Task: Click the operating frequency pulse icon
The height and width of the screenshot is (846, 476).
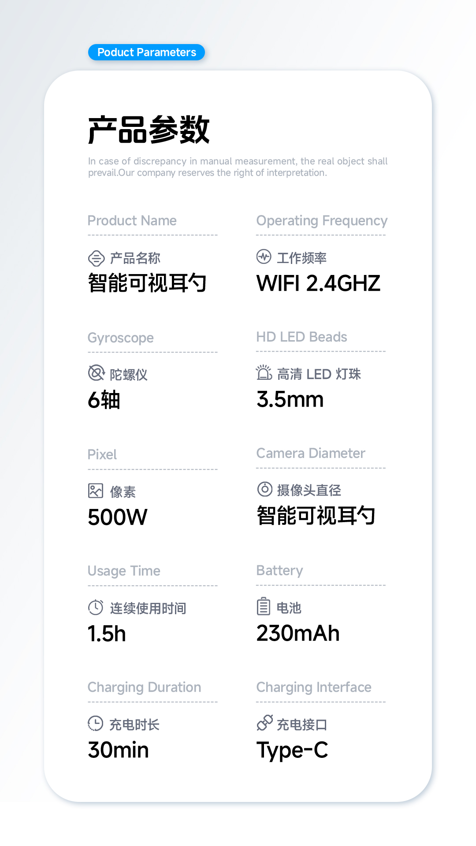Action: [264, 256]
